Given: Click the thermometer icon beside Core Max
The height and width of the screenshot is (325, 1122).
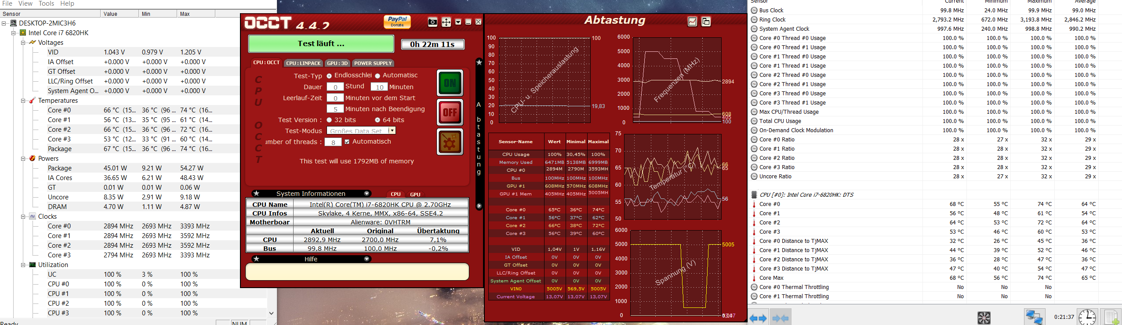Looking at the screenshot, I should [x=754, y=278].
